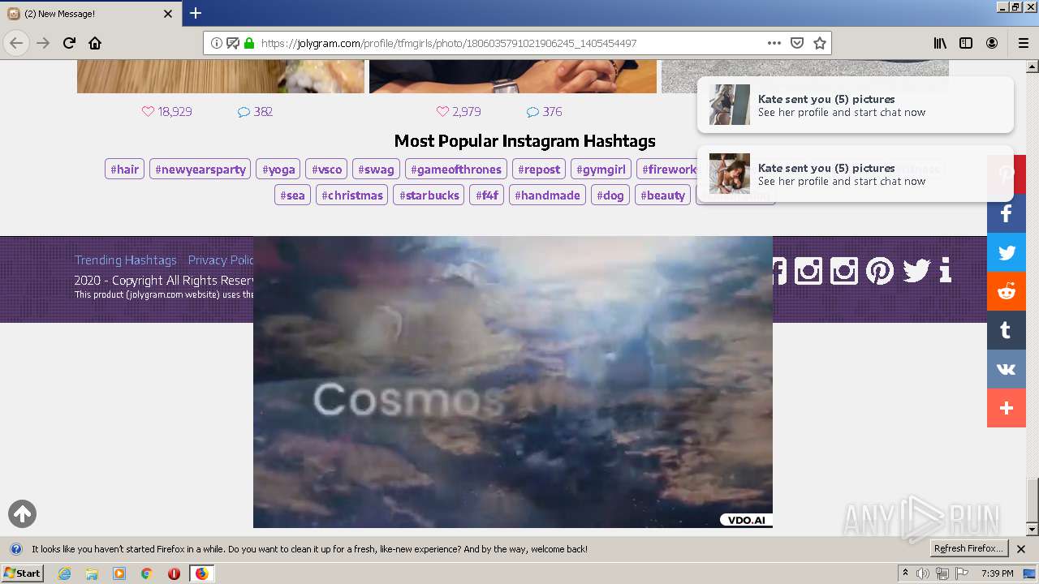Open the footer info icon
The height and width of the screenshot is (584, 1039).
(945, 270)
